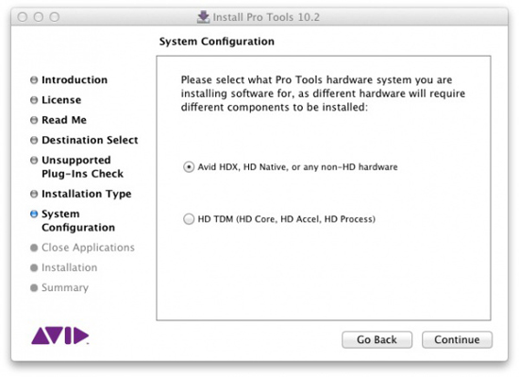
Task: Click the Introduction step label
Action: tap(75, 79)
